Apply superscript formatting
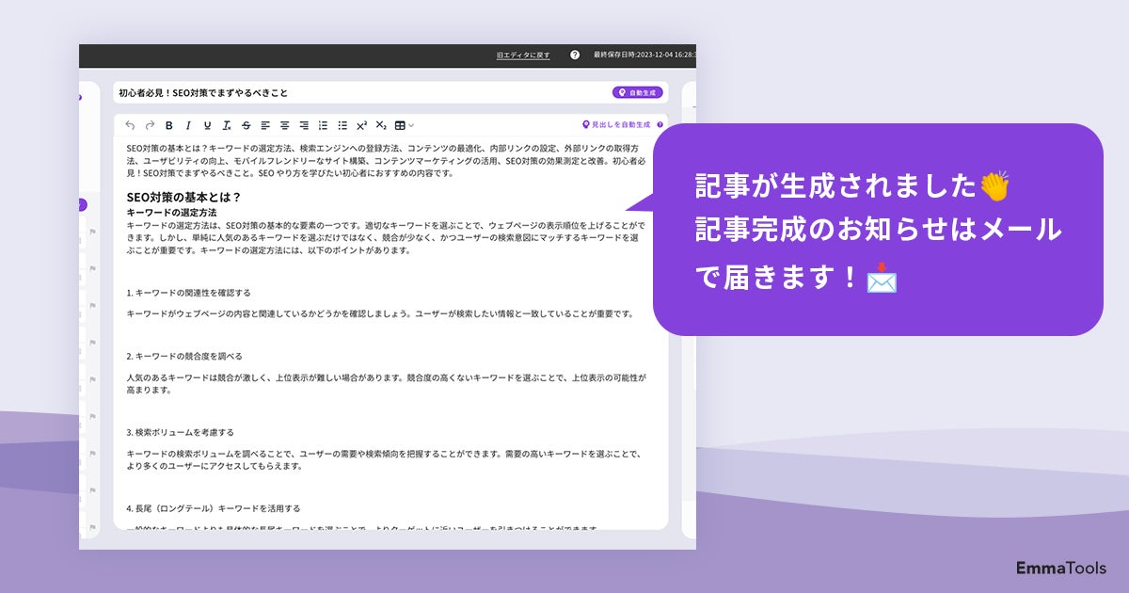The height and width of the screenshot is (593, 1129). (361, 125)
